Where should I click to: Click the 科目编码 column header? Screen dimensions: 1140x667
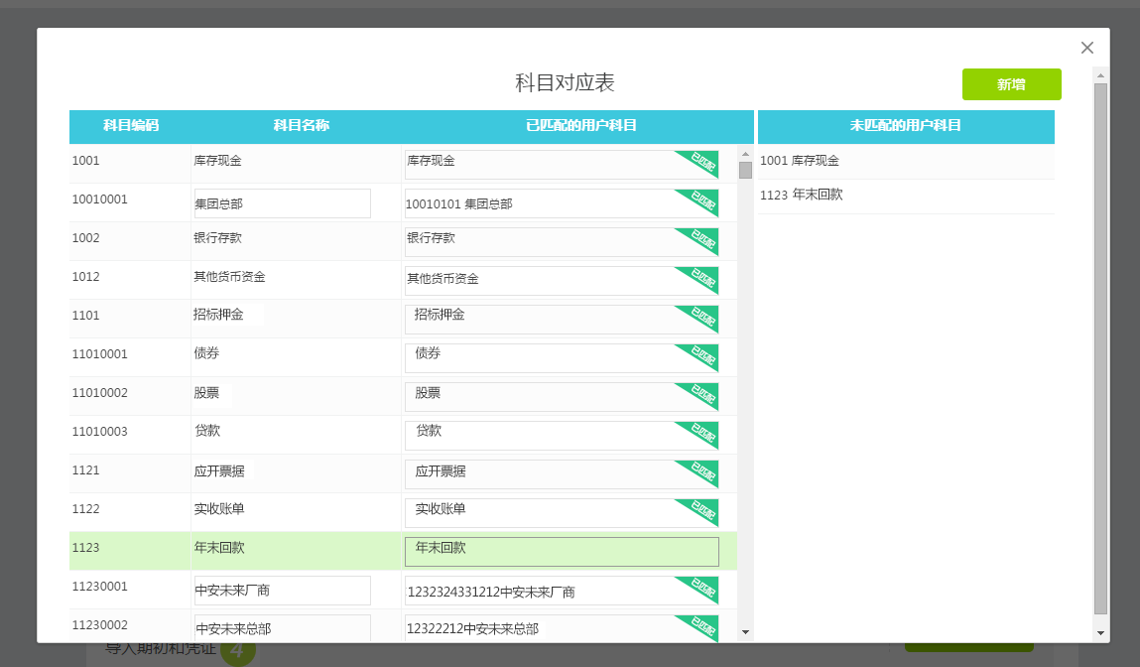pos(131,126)
